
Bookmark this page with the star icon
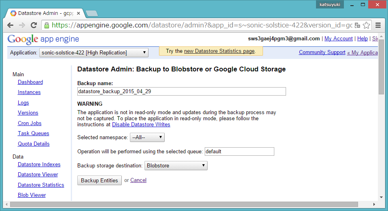(x=366, y=25)
